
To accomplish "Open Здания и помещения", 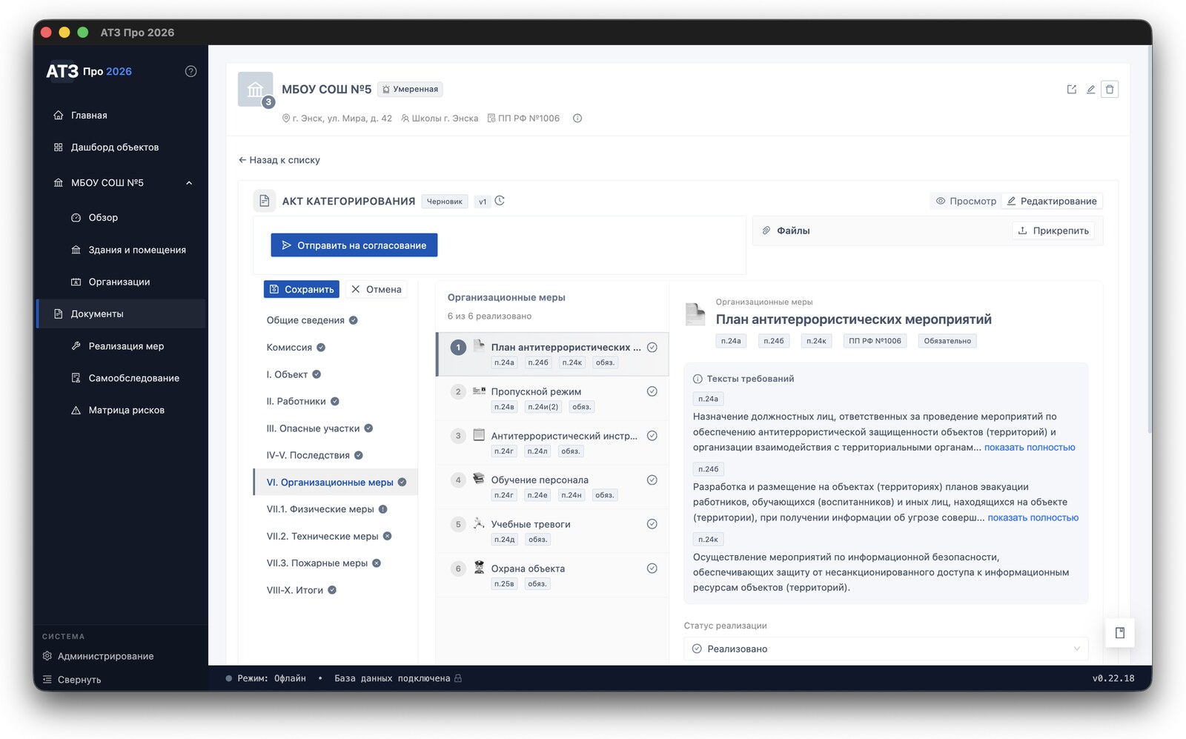I will pyautogui.click(x=121, y=250).
